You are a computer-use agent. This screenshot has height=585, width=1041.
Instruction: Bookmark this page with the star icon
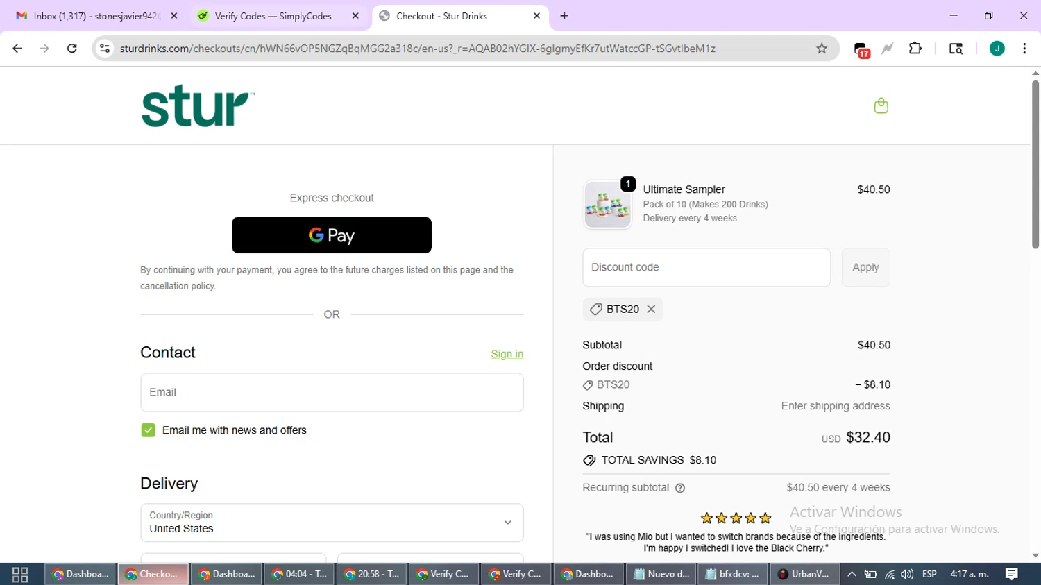coord(822,49)
